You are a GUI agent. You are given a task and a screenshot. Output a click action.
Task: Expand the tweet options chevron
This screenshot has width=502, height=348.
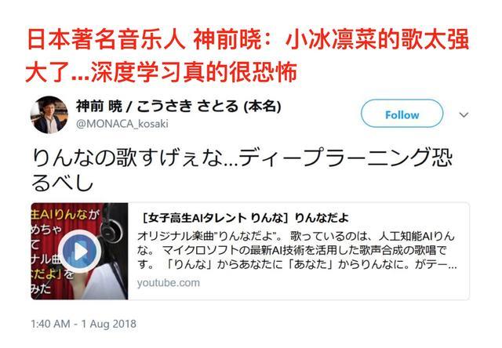(x=464, y=114)
